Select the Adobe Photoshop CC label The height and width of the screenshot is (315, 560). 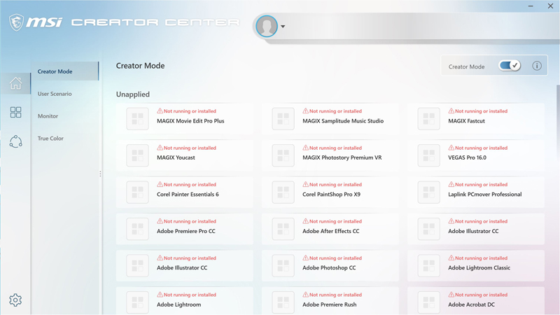pos(329,268)
